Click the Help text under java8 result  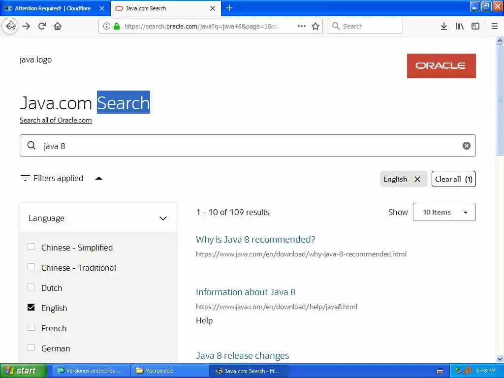204,320
